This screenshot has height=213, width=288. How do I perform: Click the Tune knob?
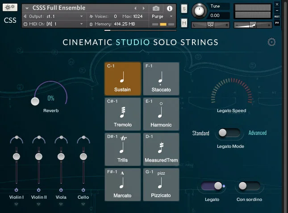point(199,11)
